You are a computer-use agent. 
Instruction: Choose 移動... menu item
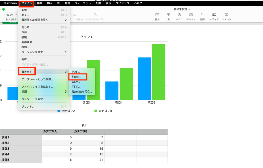click(44, 47)
